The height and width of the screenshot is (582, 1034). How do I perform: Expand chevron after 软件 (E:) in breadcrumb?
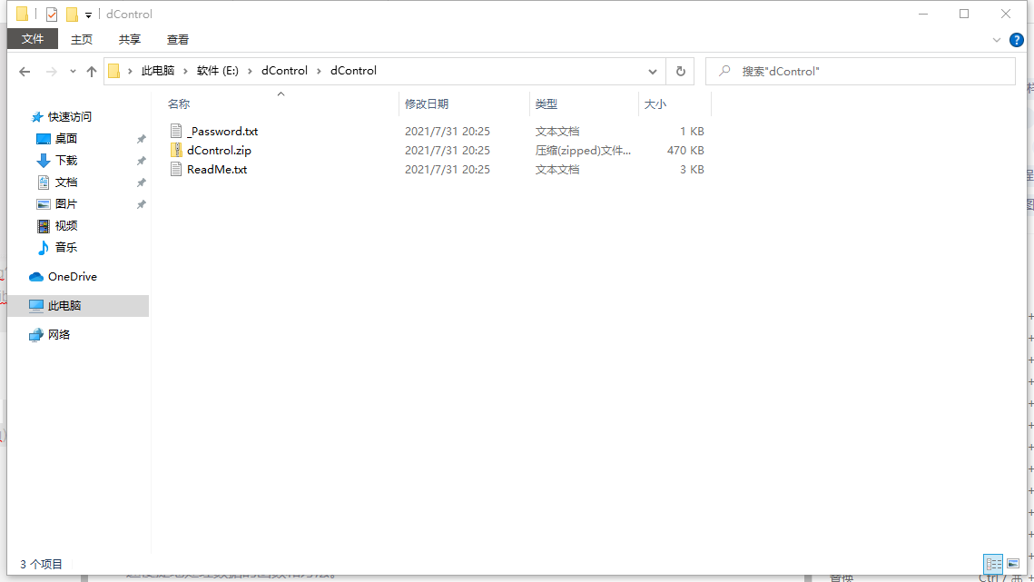click(250, 71)
